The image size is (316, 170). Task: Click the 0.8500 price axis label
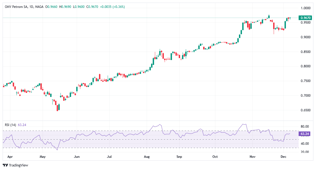pos(305,52)
